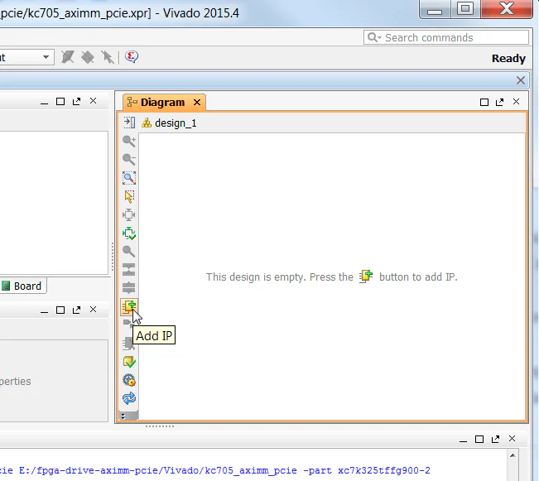This screenshot has height=481, width=539.
Task: Maximize the panel above the Board tab
Action: [x=60, y=102]
